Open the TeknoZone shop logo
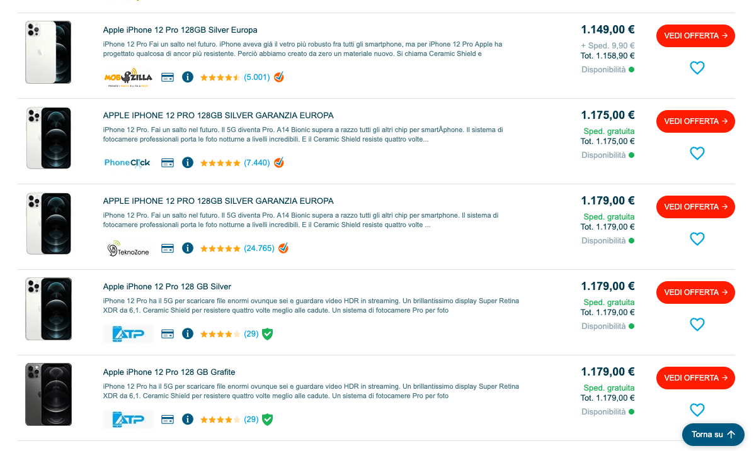754x451 pixels. pos(128,249)
